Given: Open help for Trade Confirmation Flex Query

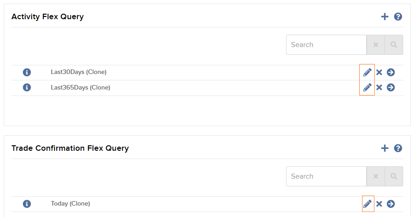Looking at the screenshot, I should coord(398,148).
